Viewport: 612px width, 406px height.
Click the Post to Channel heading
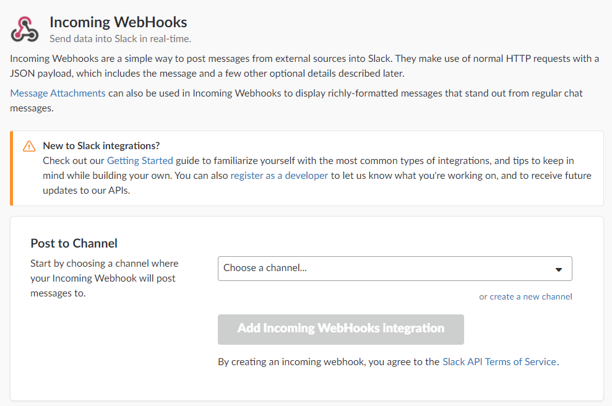click(x=74, y=244)
